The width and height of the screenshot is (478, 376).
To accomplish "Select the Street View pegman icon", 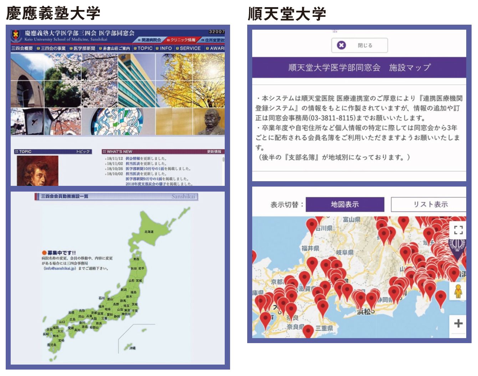I will click(x=458, y=291).
